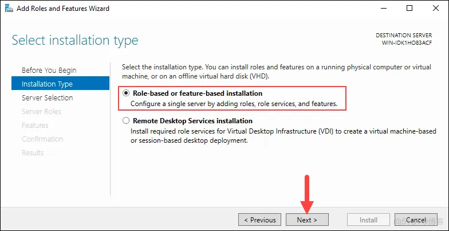Close the wizard with the X button
The image size is (449, 231).
coord(435,9)
